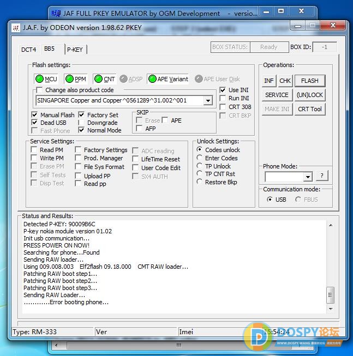Open the CRT Tool

310,109
